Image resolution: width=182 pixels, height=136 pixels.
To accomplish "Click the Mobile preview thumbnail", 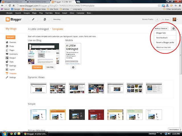I will tap(73, 54).
